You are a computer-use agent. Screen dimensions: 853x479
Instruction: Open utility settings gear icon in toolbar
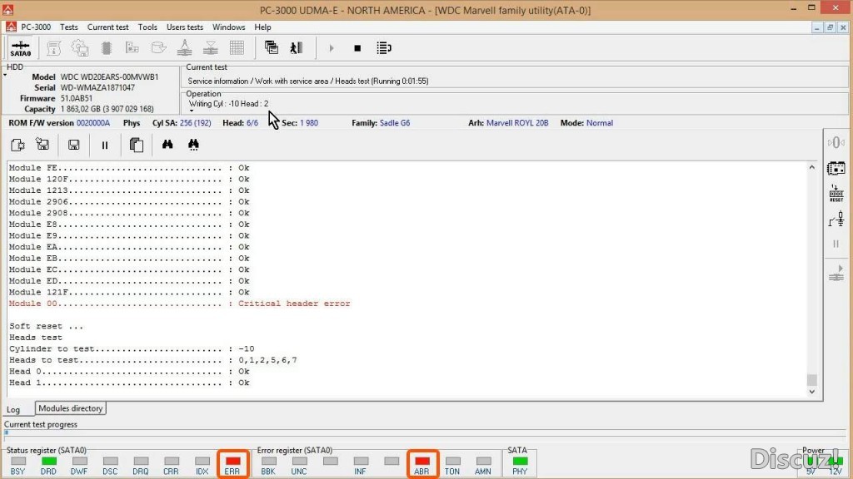(x=80, y=48)
